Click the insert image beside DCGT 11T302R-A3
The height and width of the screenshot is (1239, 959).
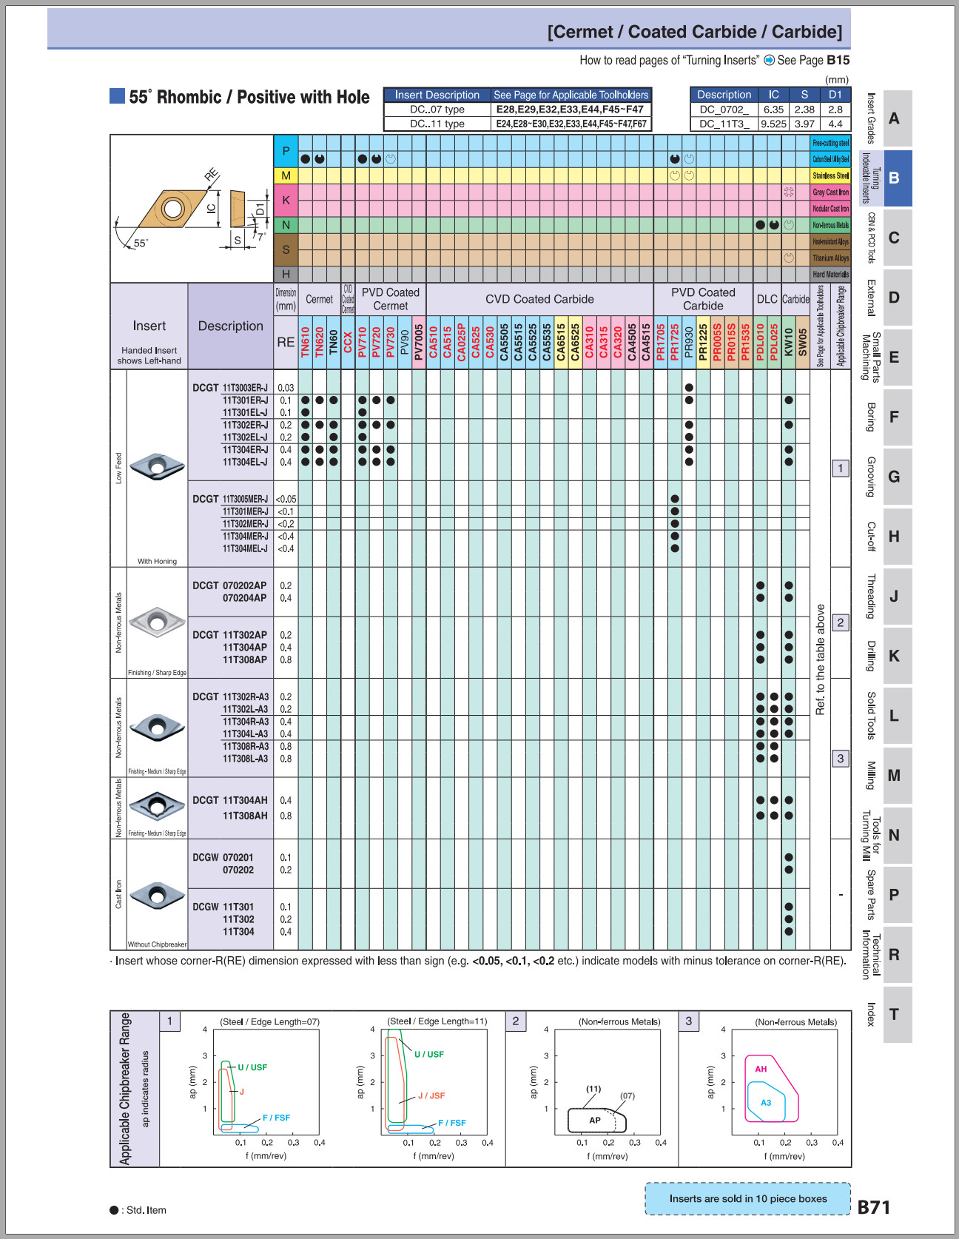157,728
